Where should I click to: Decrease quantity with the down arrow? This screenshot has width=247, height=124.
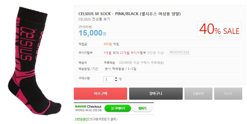click(x=116, y=80)
